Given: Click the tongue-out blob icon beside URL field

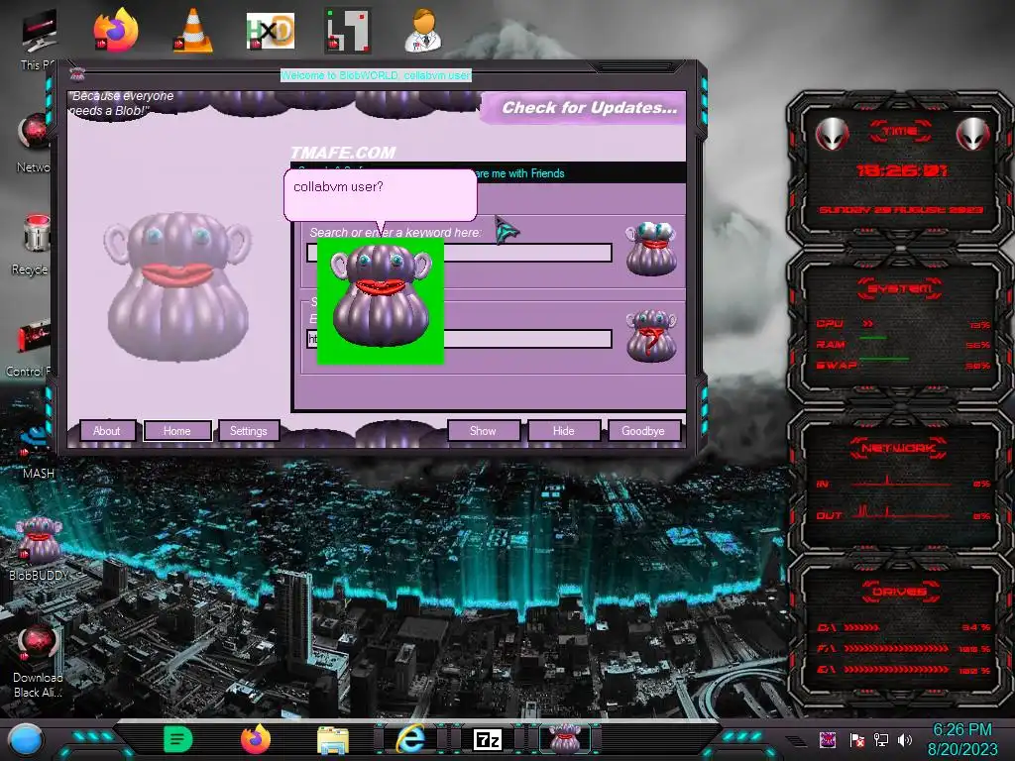Looking at the screenshot, I should tap(651, 335).
